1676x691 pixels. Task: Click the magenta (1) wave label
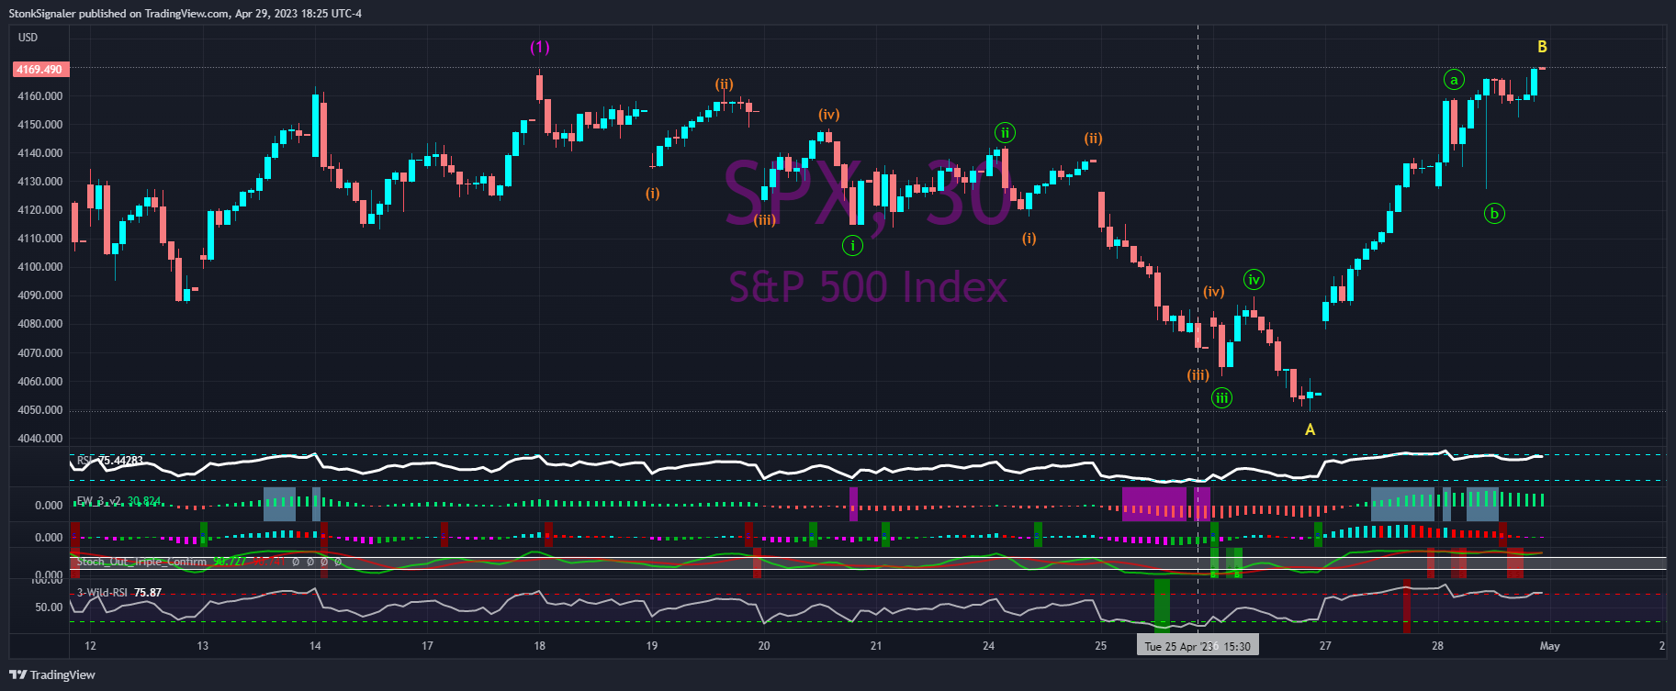540,47
